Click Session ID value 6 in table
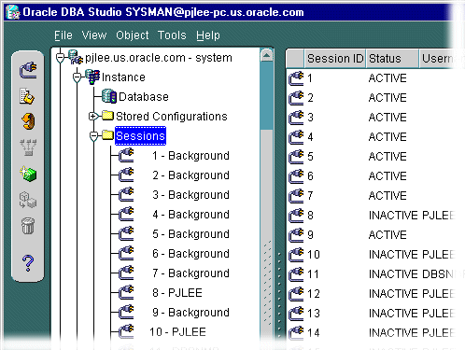Screen dimensions: 465x350 (310, 176)
